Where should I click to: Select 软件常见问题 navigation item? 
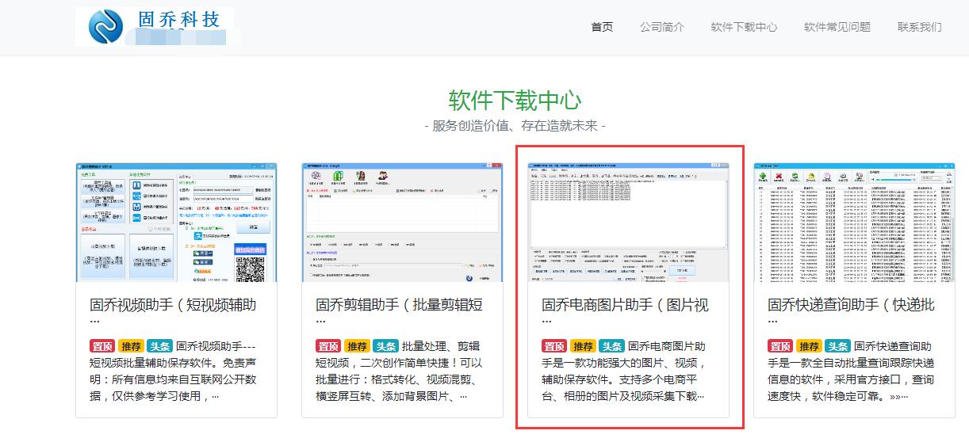coord(837,27)
